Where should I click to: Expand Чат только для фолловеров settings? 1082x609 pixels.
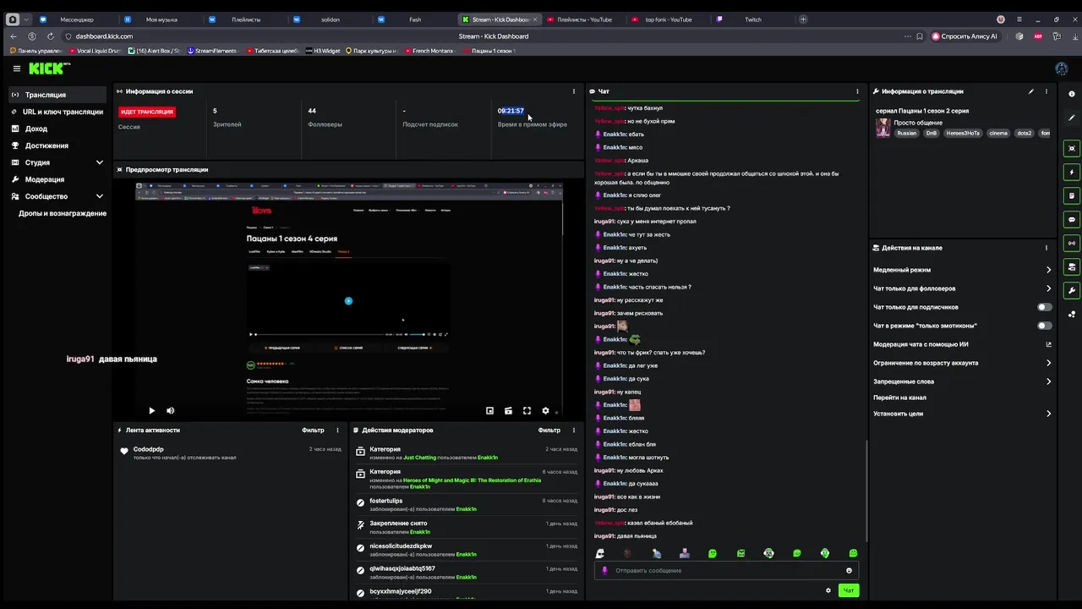coord(963,288)
